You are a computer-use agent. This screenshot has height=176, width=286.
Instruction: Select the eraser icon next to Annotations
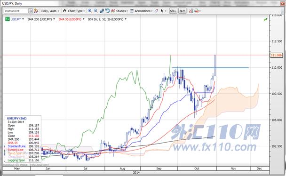[156, 11]
